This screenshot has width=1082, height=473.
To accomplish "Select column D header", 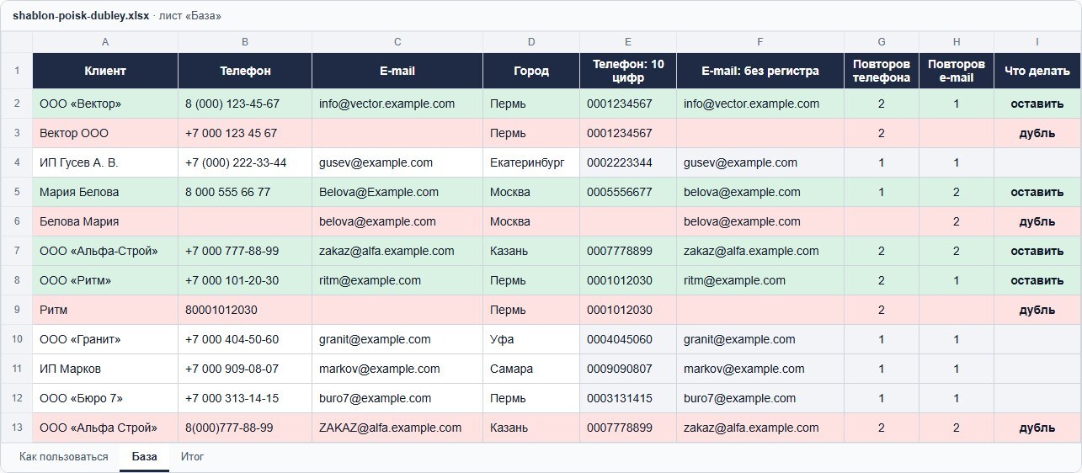I will (x=531, y=42).
